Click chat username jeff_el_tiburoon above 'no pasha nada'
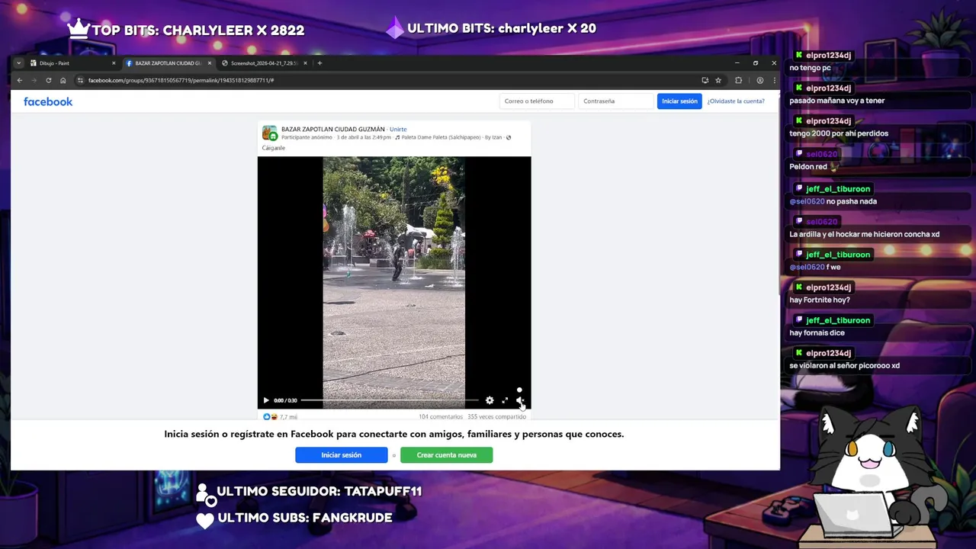Viewport: 976px width, 549px height. coord(838,189)
